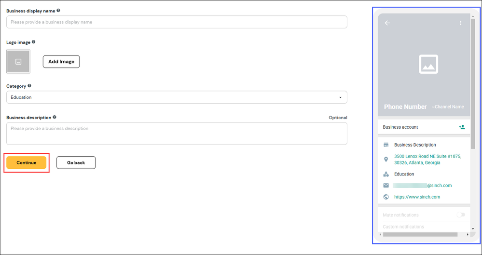
Task: Click help icon next to Business display name
Action: coord(58,11)
